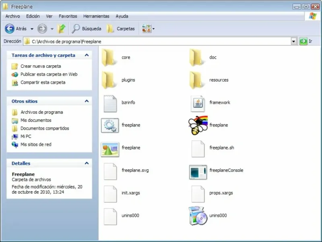The height and width of the screenshot is (242, 322).
Task: Click the Forward arrow button
Action: click(x=42, y=29)
